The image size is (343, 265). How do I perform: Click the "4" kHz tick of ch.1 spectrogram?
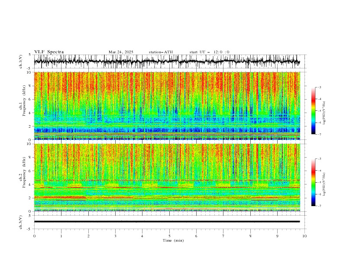coord(30,113)
